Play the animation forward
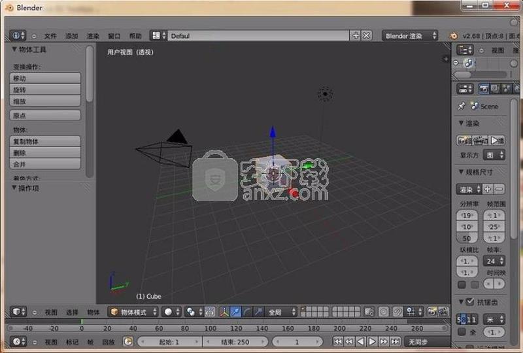 click(372, 341)
